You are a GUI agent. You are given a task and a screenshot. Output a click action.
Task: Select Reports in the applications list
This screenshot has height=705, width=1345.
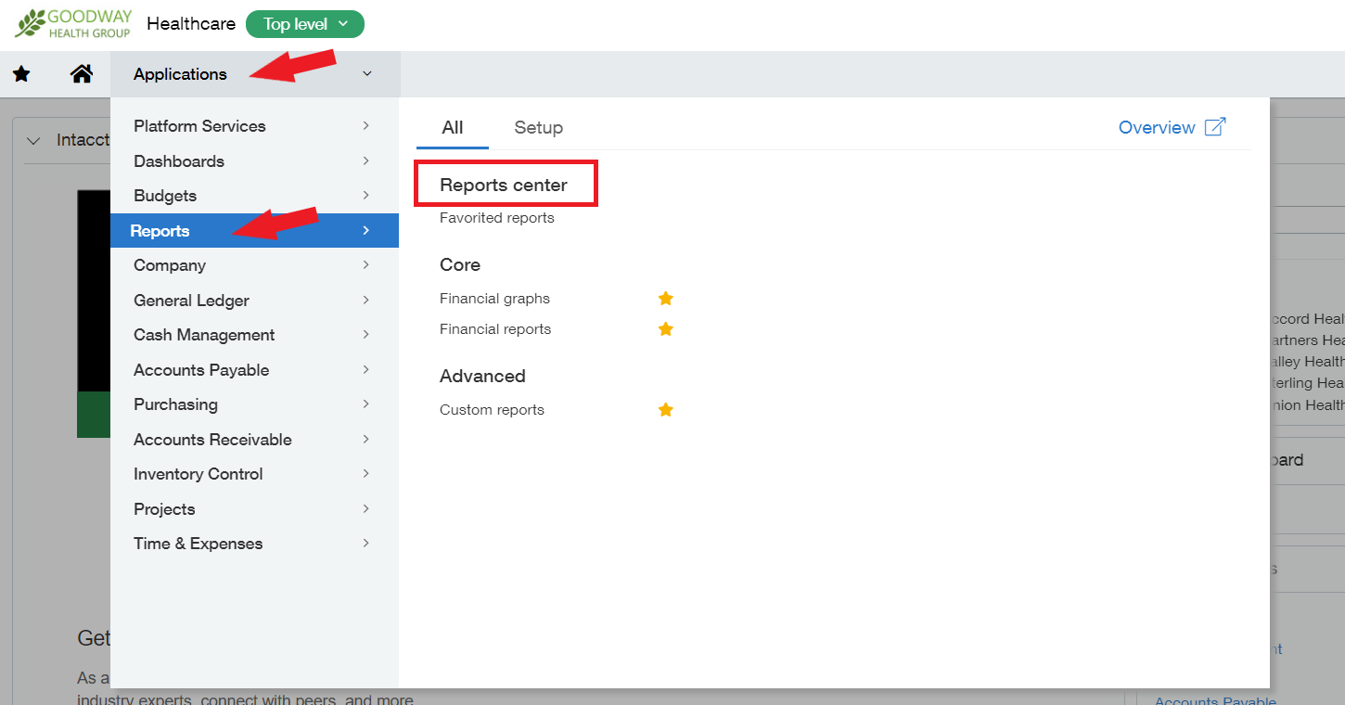point(254,230)
